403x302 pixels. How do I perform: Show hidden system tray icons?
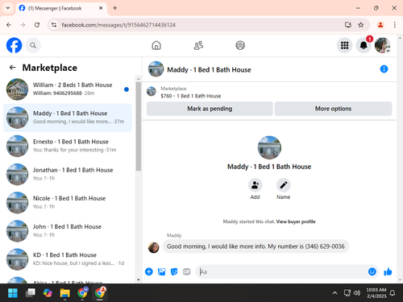[334, 293]
